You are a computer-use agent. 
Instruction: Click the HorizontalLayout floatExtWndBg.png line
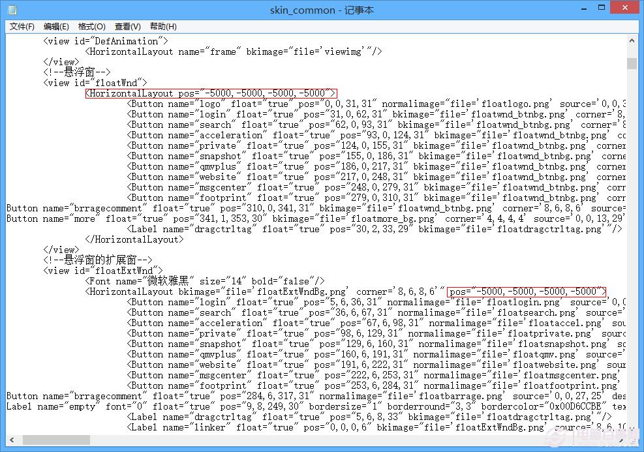346,292
